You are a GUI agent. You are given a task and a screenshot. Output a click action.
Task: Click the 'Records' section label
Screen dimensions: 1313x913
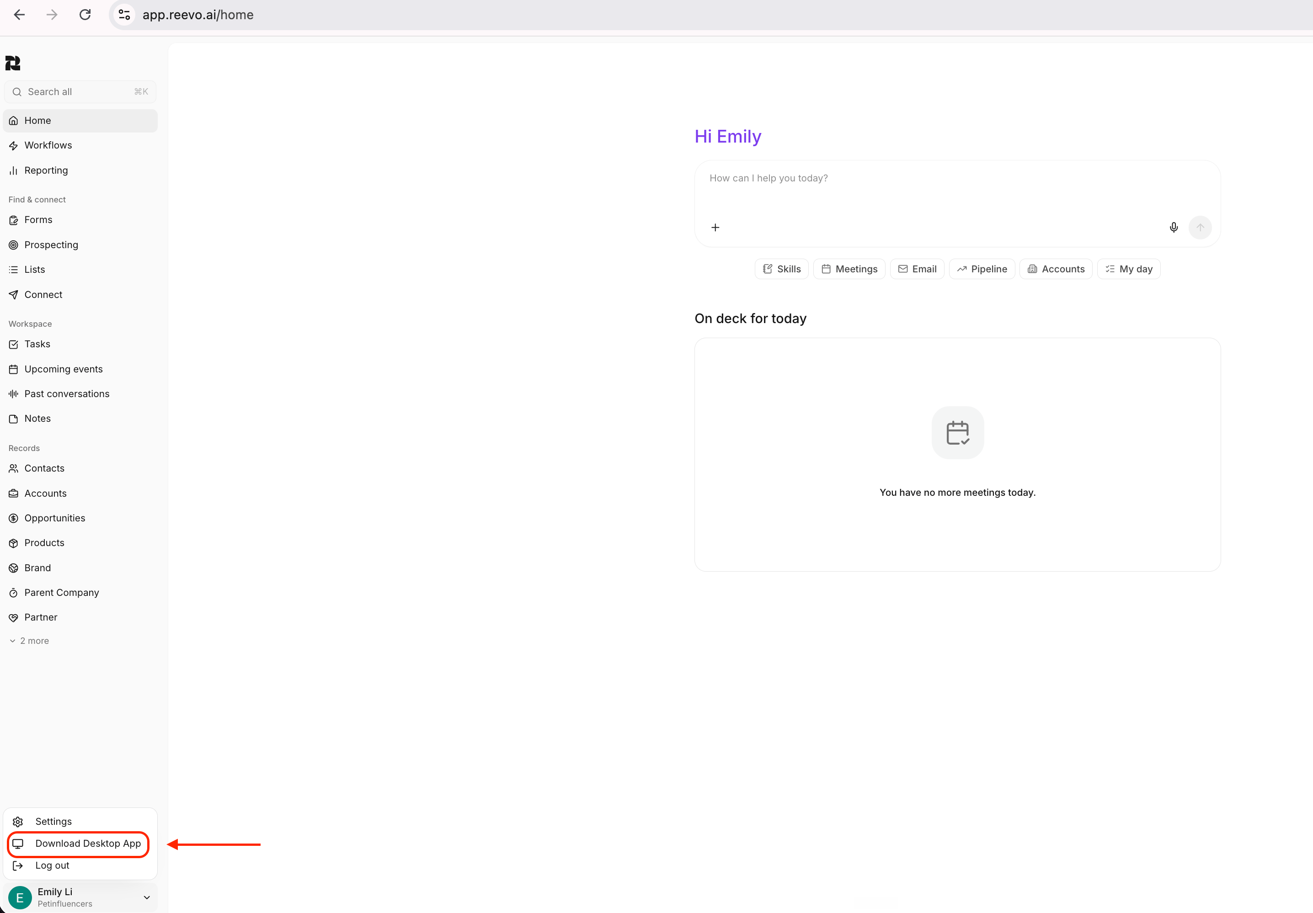click(24, 448)
